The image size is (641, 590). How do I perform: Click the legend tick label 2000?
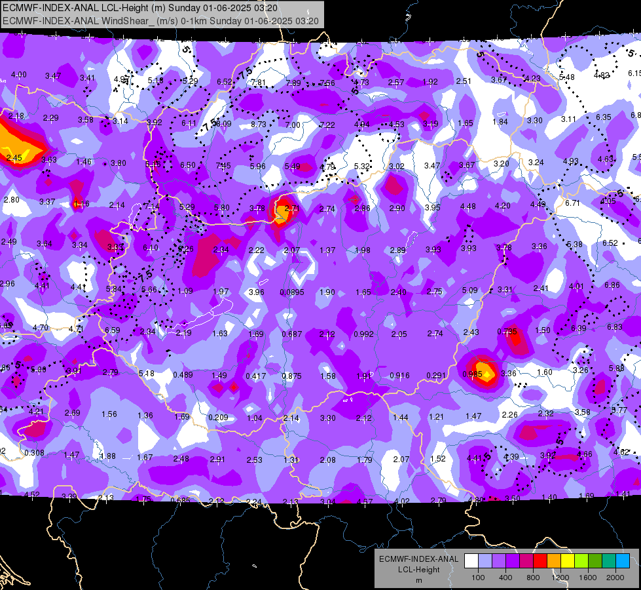point(615,578)
